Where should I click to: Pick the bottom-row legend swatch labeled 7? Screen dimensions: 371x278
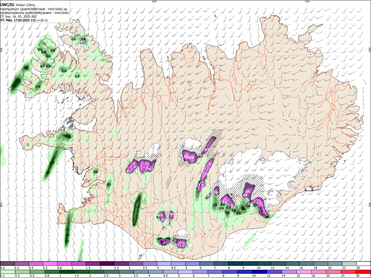(215, 272)
